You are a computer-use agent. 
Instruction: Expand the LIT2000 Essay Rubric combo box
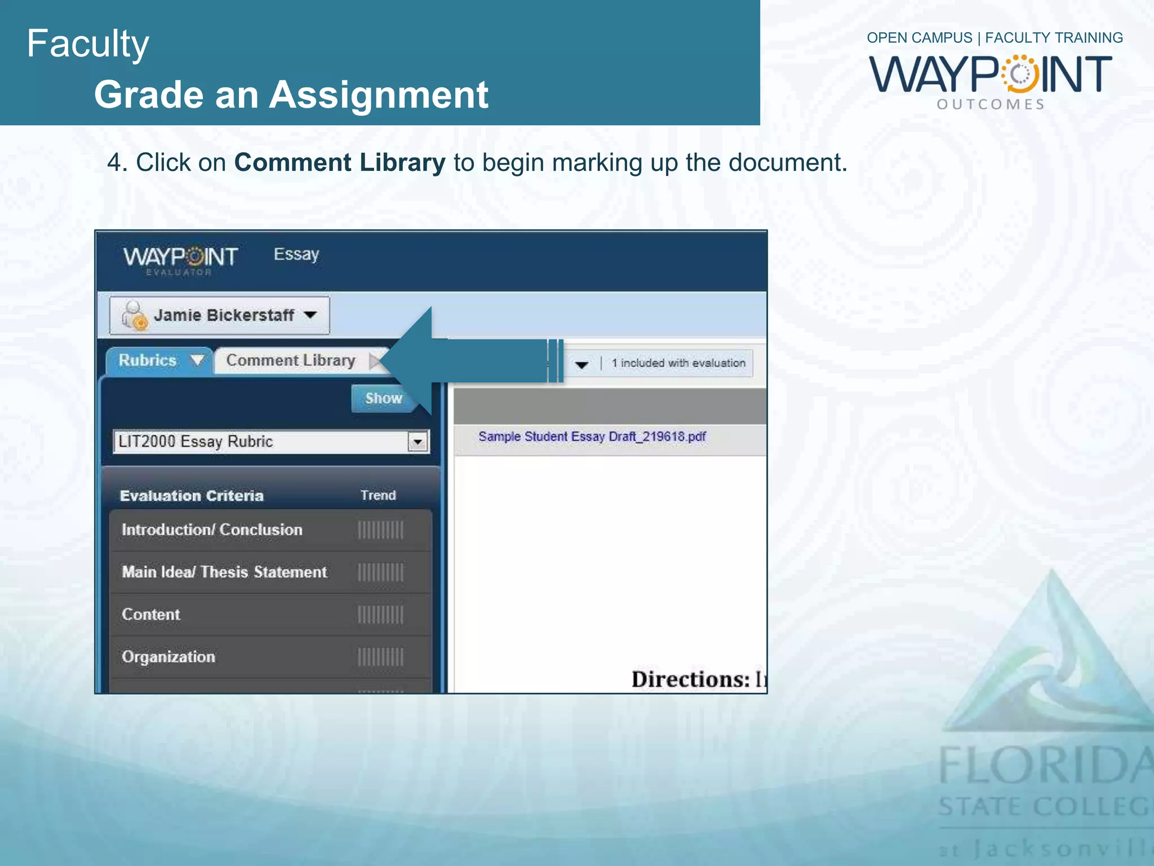(x=271, y=441)
